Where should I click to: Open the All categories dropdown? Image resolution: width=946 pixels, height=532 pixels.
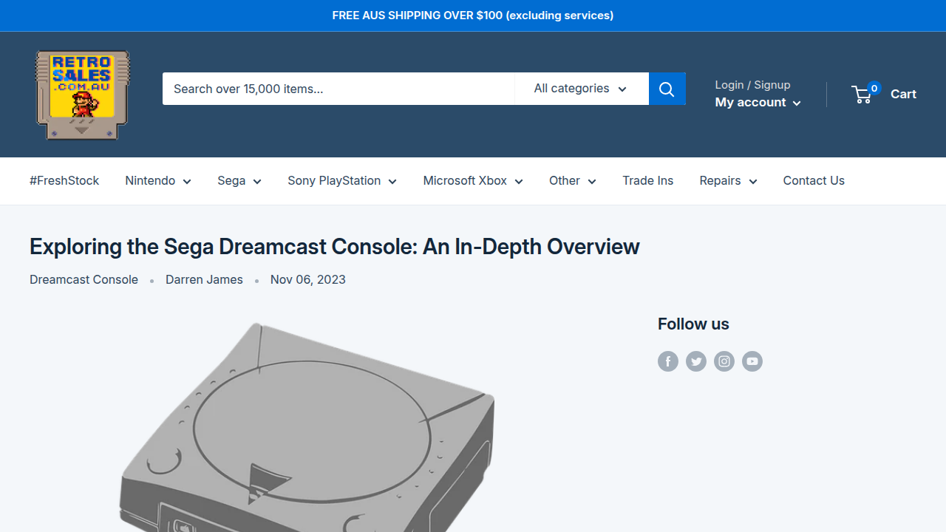[x=582, y=89]
